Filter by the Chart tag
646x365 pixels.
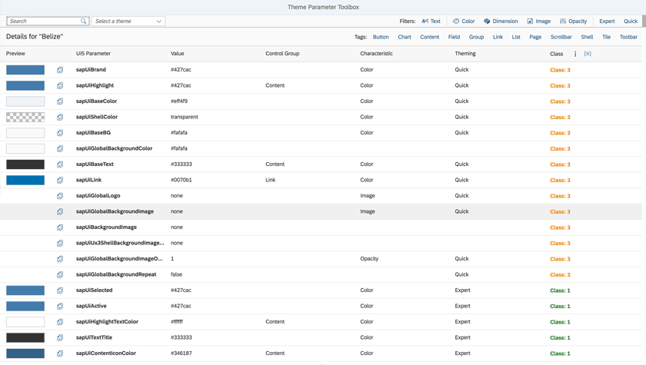pos(405,37)
